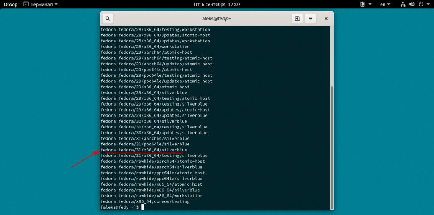This screenshot has width=434, height=215.
Task: Close the terminal window
Action: coord(326,19)
